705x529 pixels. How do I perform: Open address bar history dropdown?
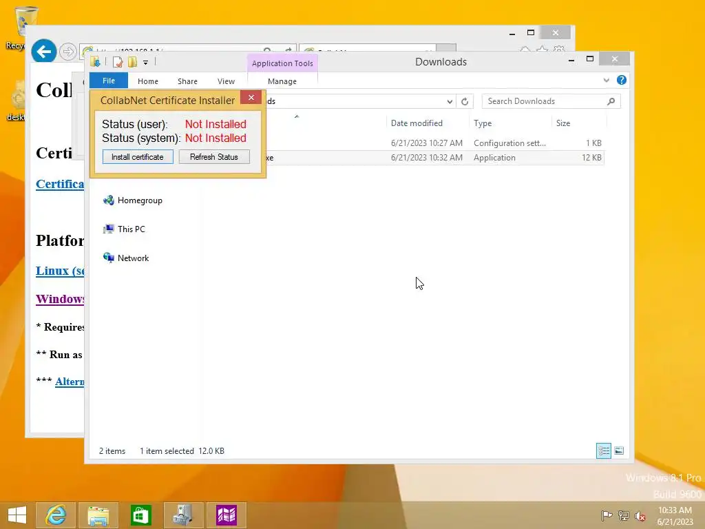point(449,102)
